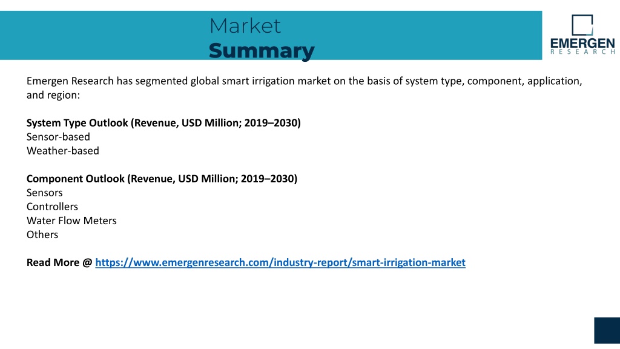
Task: Click the 'Sensors' list entry
Action: point(44,193)
